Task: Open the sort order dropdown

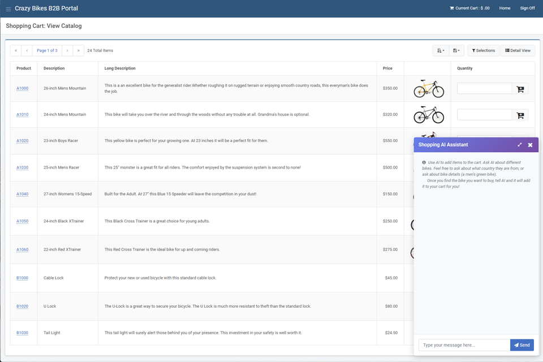Action: 441,50
